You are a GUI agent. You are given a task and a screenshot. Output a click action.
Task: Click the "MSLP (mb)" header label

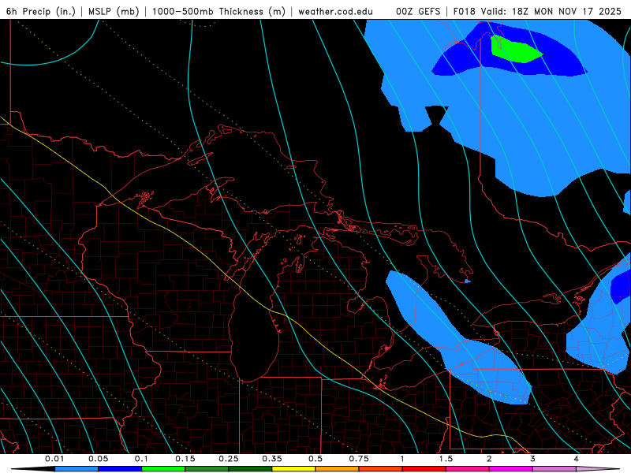coord(114,11)
